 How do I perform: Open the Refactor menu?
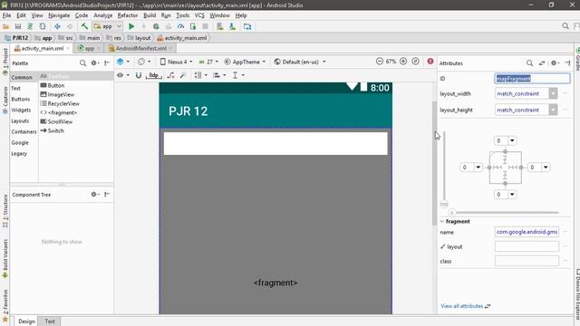128,15
